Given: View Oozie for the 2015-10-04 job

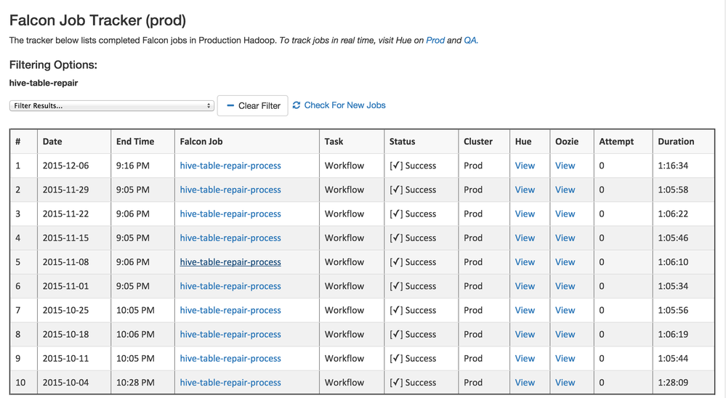Looking at the screenshot, I should click(565, 382).
